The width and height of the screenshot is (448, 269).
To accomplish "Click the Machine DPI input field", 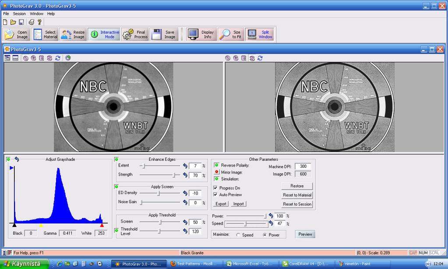I will [x=303, y=166].
